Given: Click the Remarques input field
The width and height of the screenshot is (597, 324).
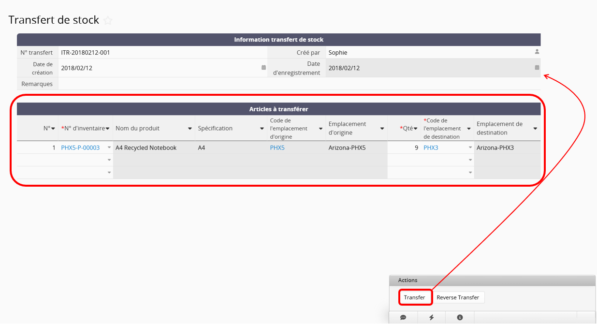Looking at the screenshot, I should pos(299,84).
